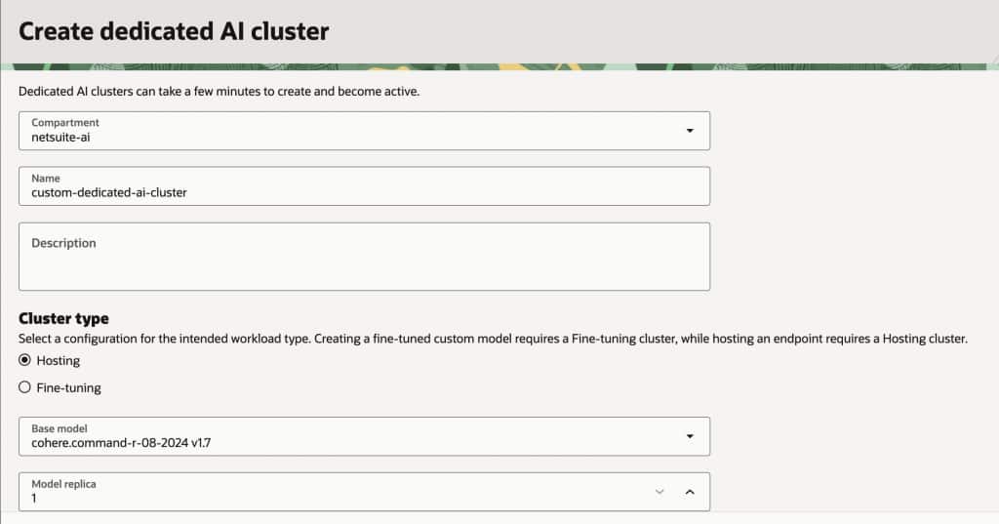Click the Description text area
Viewport: 999px width, 524px height.
click(364, 257)
